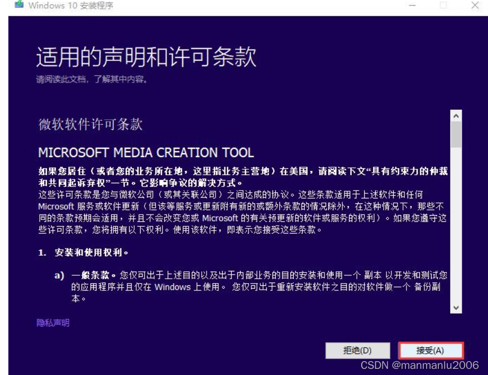Click the Windows 10 setup title bar icon

(19, 4)
